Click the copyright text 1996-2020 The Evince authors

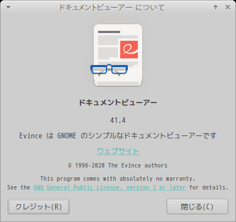point(118,165)
